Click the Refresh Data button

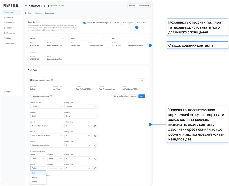coord(144,5)
